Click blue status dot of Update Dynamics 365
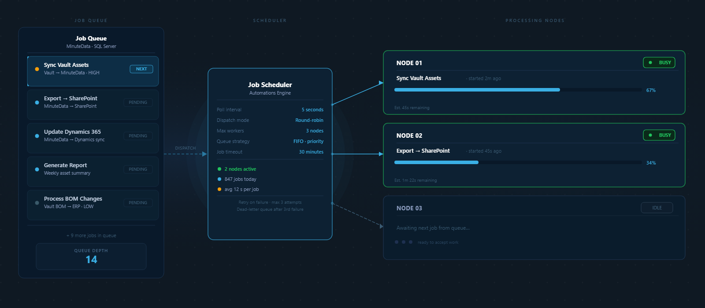The width and height of the screenshot is (705, 308). [x=37, y=136]
